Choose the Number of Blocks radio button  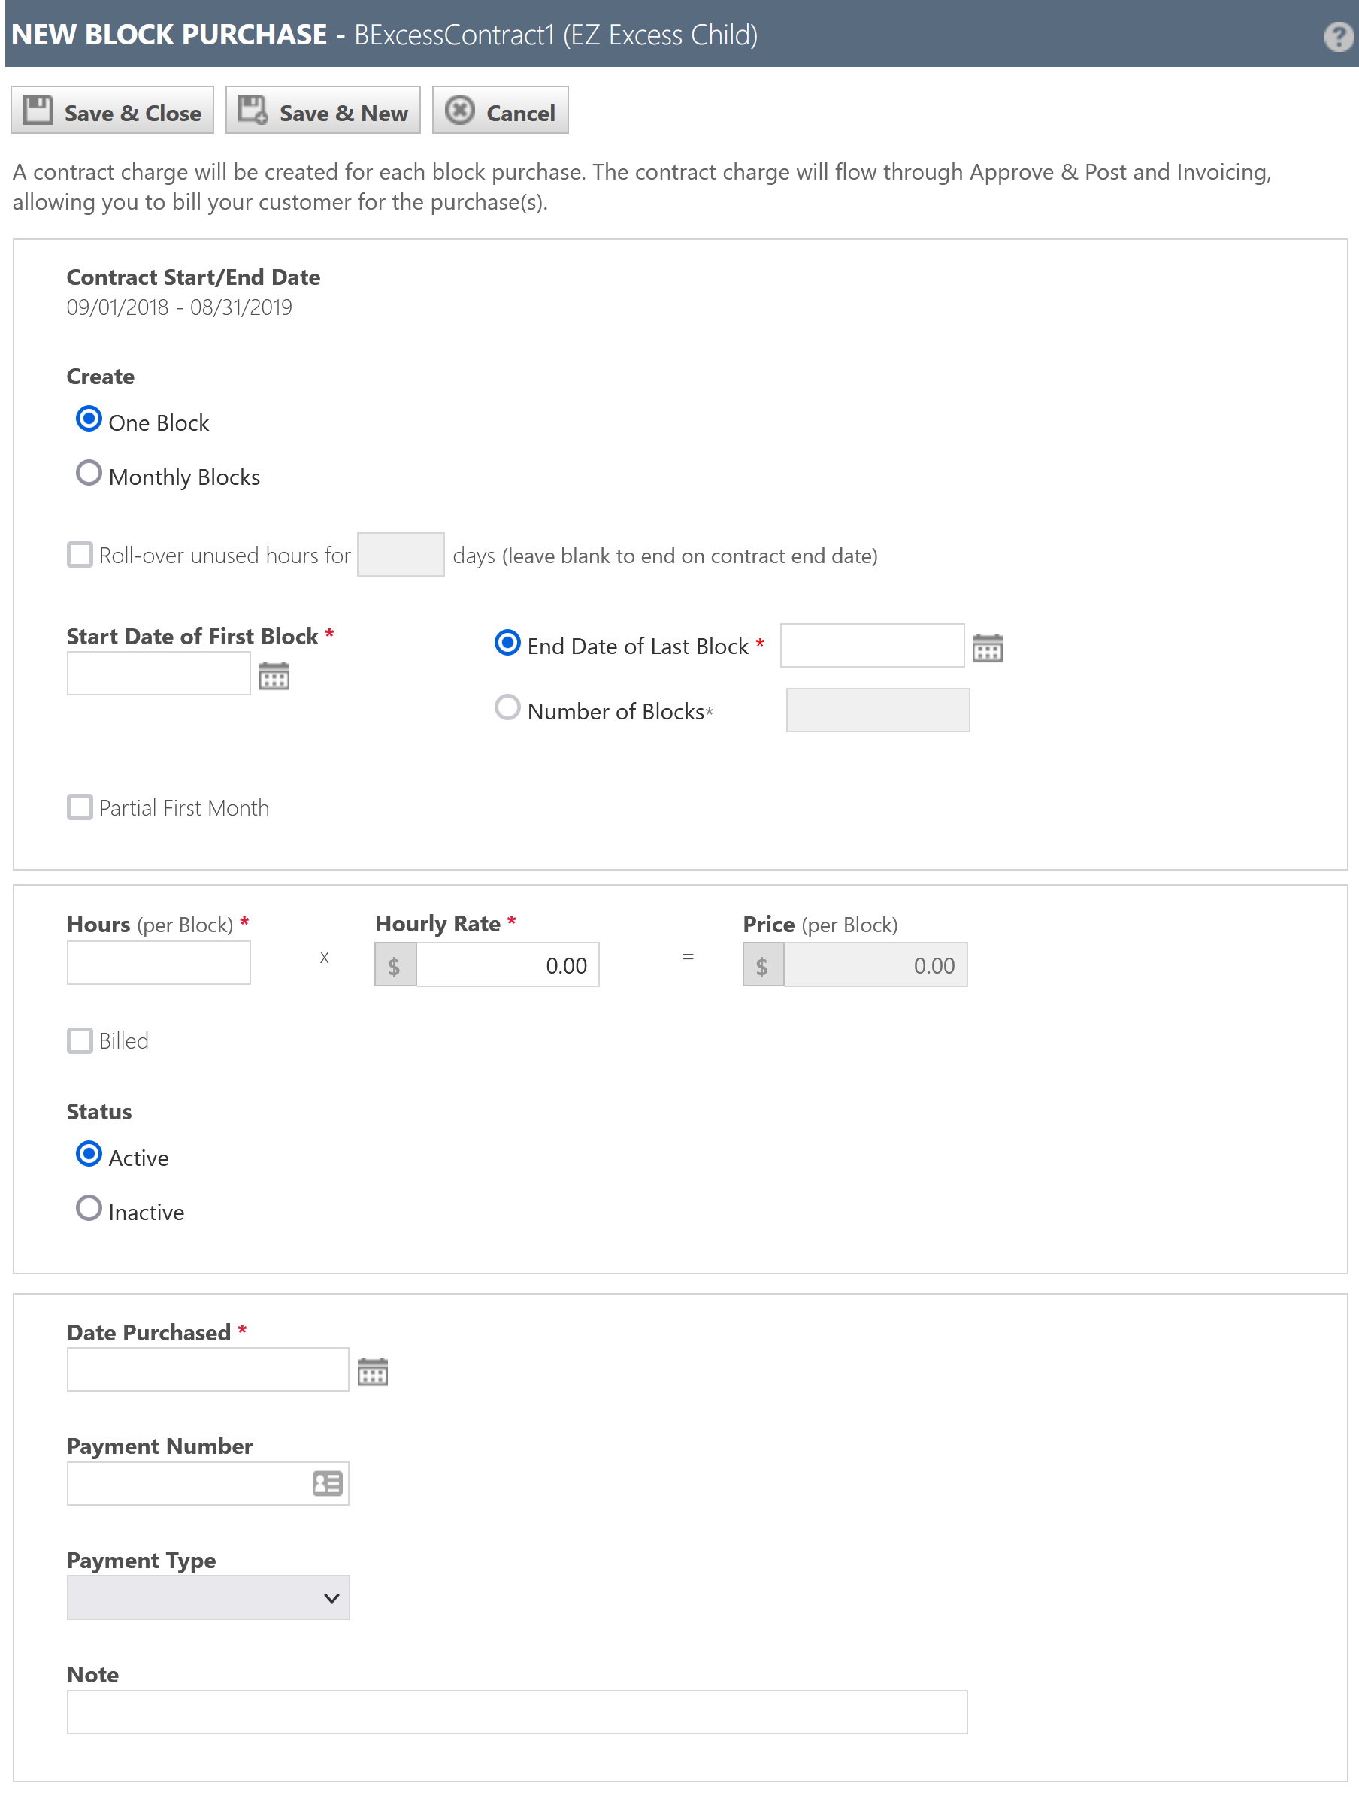(507, 707)
